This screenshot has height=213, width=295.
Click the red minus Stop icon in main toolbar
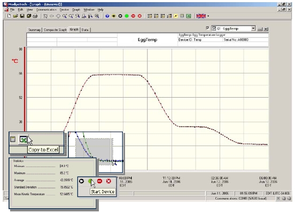click(x=133, y=16)
